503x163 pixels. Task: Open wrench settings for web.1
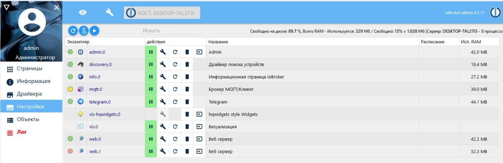[x=163, y=151]
